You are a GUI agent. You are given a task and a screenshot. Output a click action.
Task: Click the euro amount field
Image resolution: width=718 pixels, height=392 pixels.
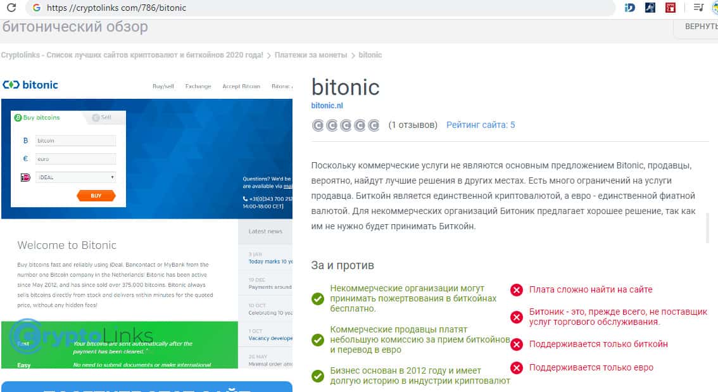coord(75,159)
